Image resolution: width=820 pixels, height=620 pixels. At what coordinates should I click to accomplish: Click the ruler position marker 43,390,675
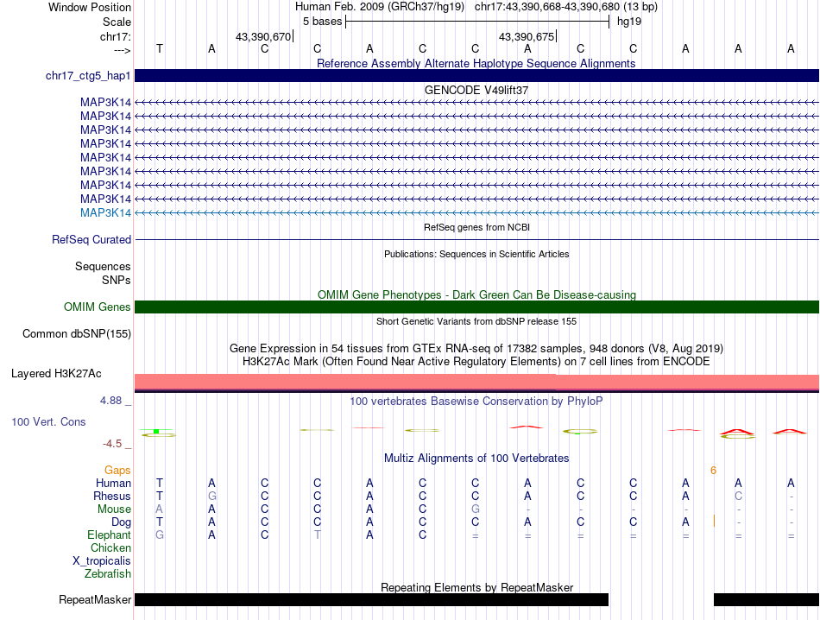pyautogui.click(x=527, y=36)
